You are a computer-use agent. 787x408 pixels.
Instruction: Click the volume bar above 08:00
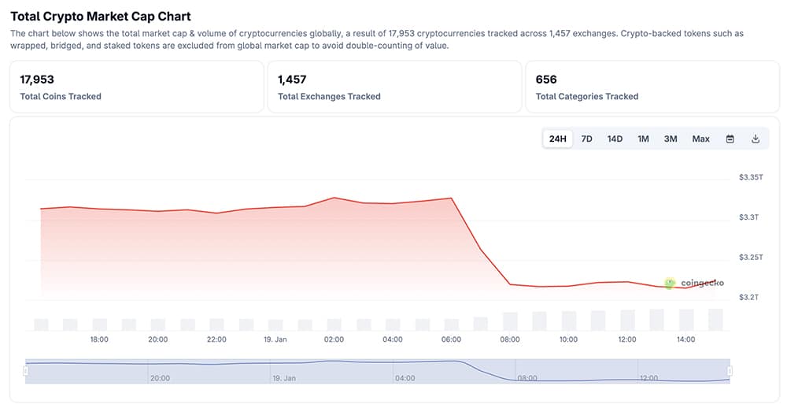510,321
